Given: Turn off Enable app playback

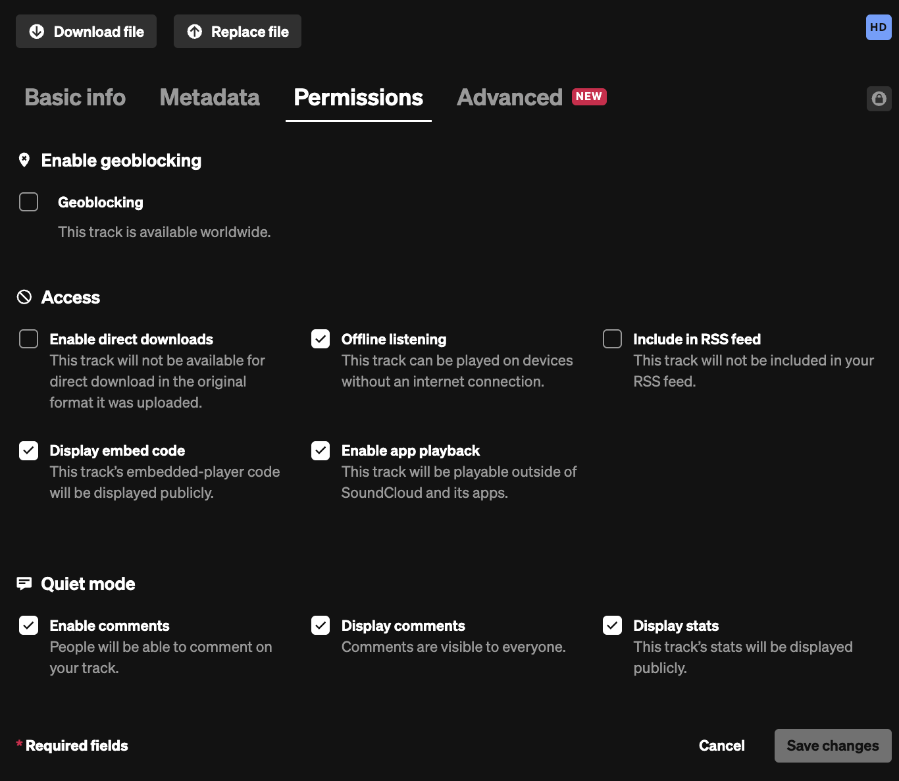Looking at the screenshot, I should tap(321, 450).
